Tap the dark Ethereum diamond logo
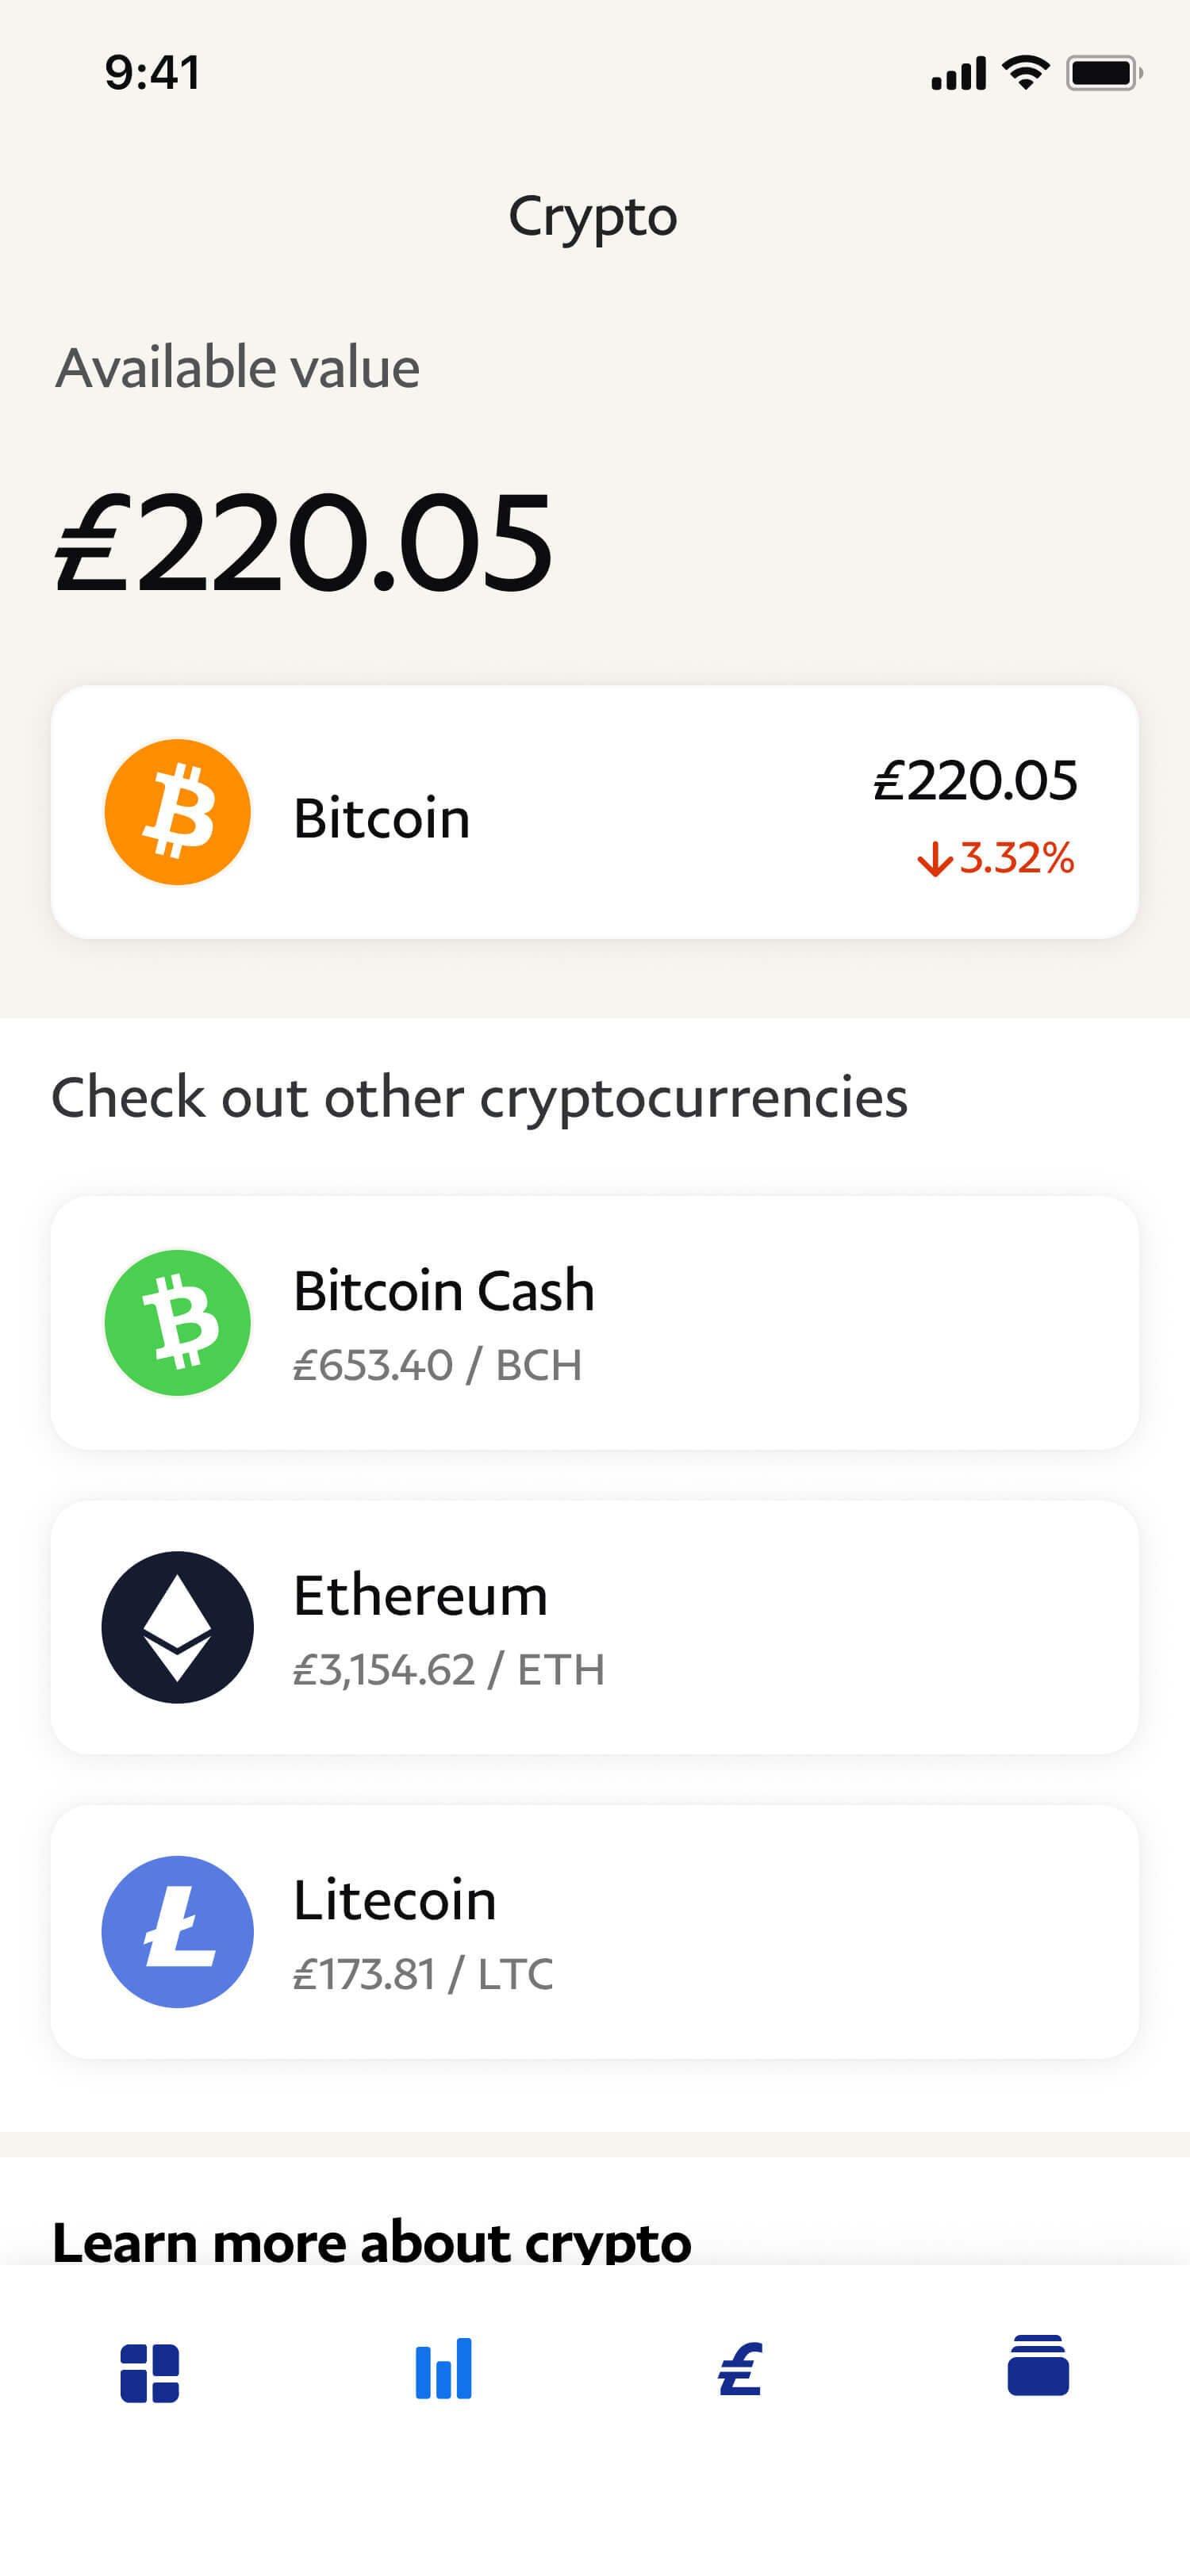The width and height of the screenshot is (1190, 2576). pos(177,1627)
